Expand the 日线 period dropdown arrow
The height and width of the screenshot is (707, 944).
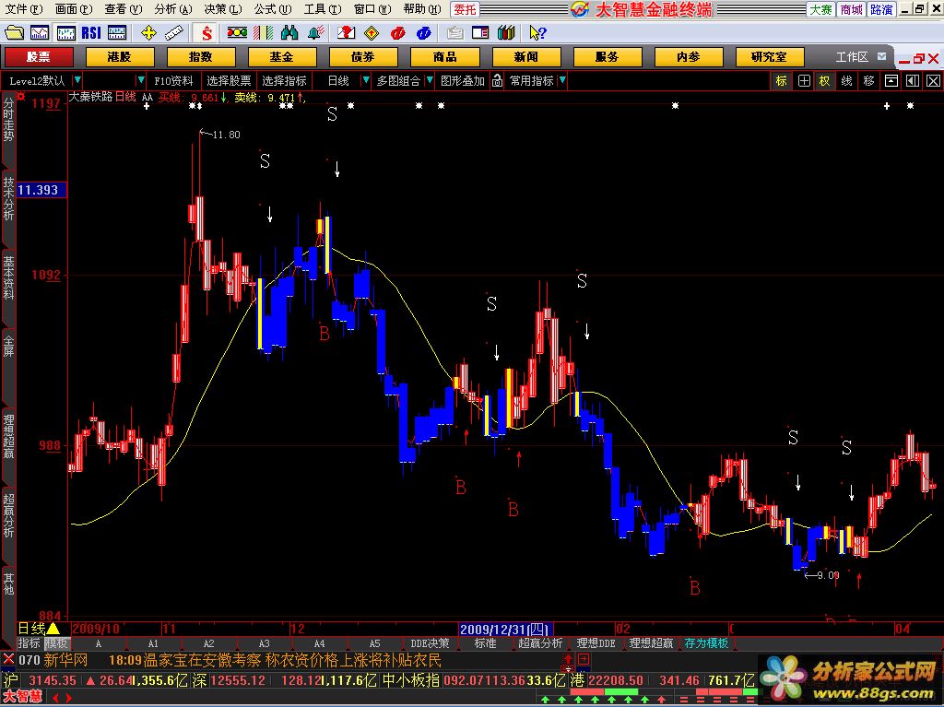coord(365,80)
